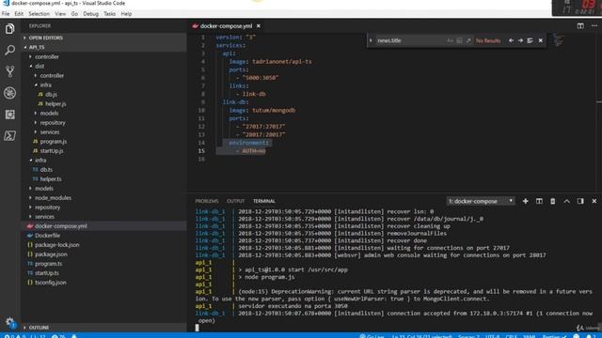Screen dimensions: 602x338
Task: Close the docker-compose.yml editor tab
Action: pyautogui.click(x=259, y=26)
